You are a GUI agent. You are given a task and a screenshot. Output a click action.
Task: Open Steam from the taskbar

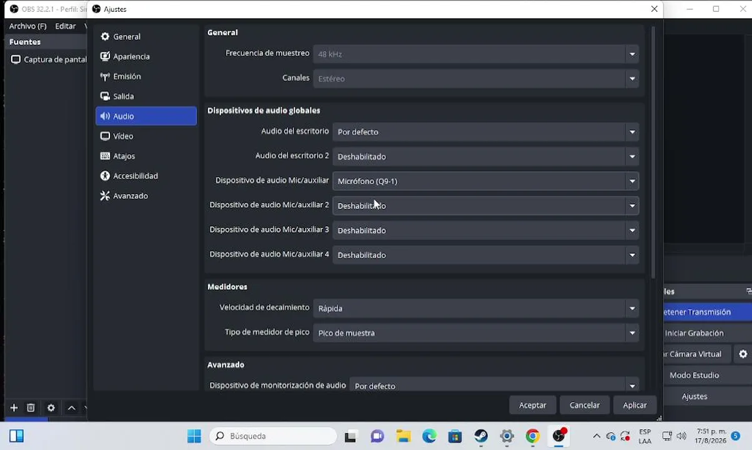click(481, 436)
